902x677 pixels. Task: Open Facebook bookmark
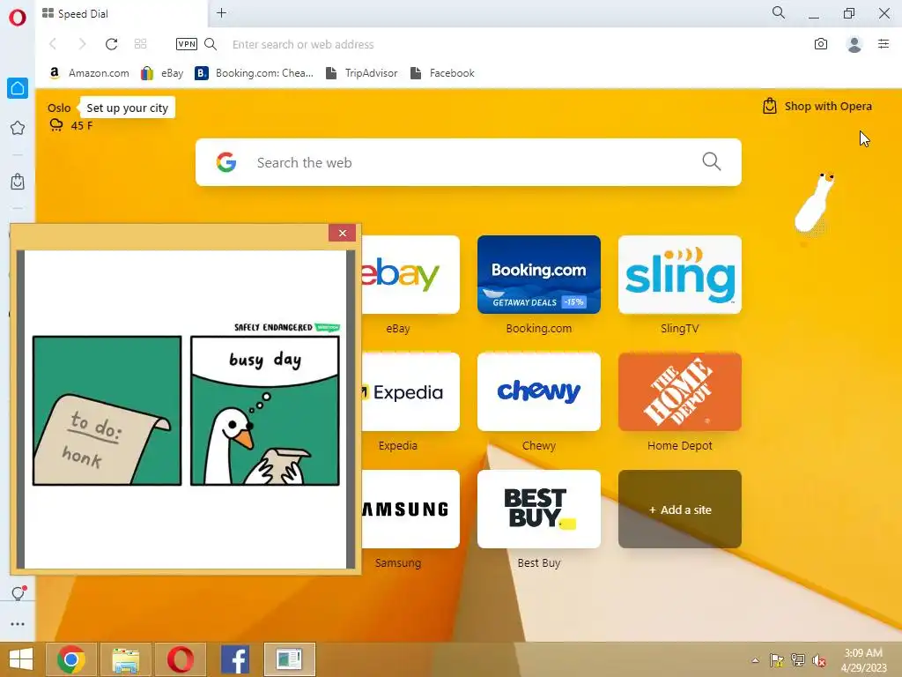point(442,73)
